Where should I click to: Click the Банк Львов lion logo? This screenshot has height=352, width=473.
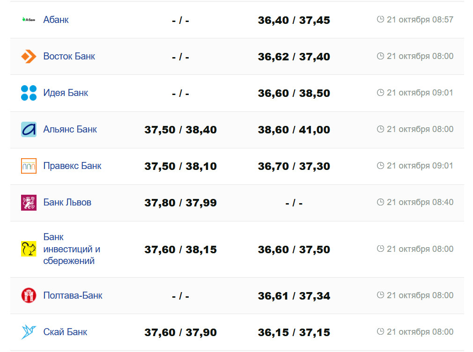click(29, 202)
